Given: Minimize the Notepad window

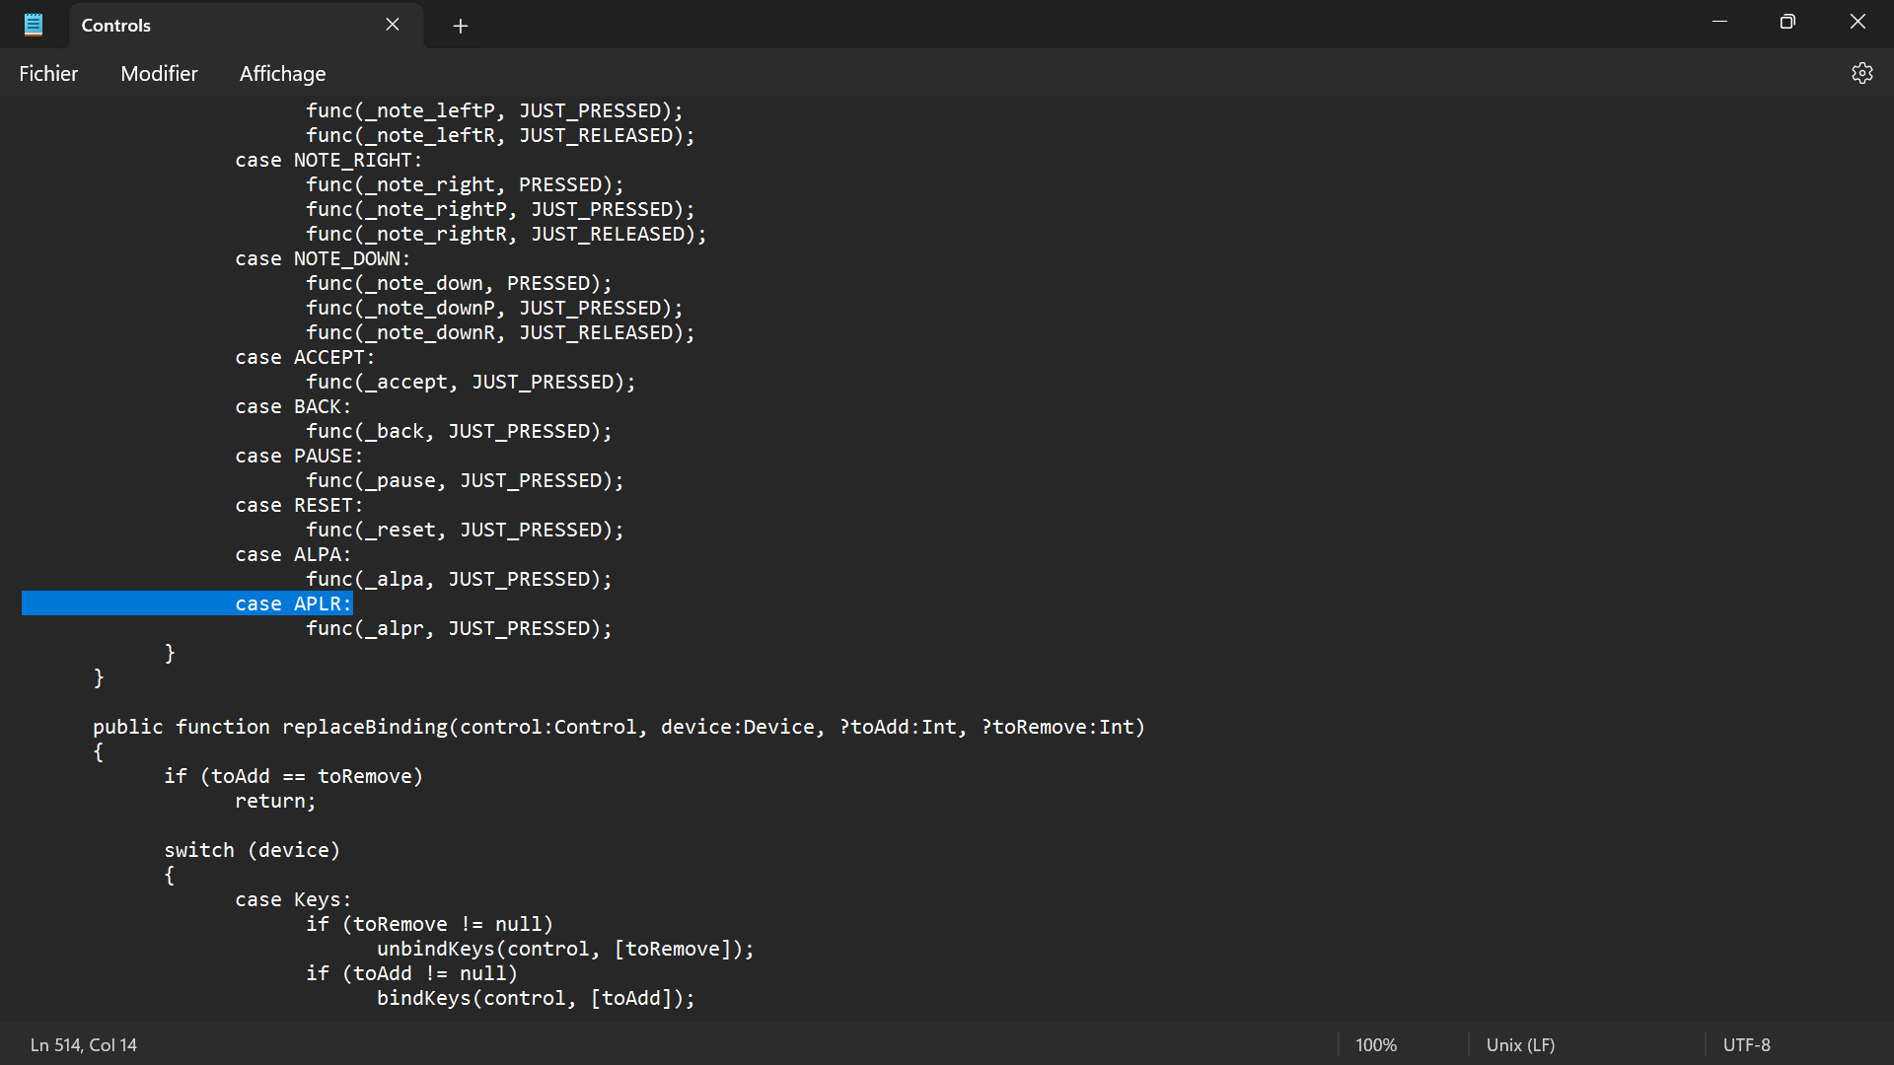Looking at the screenshot, I should tap(1719, 21).
